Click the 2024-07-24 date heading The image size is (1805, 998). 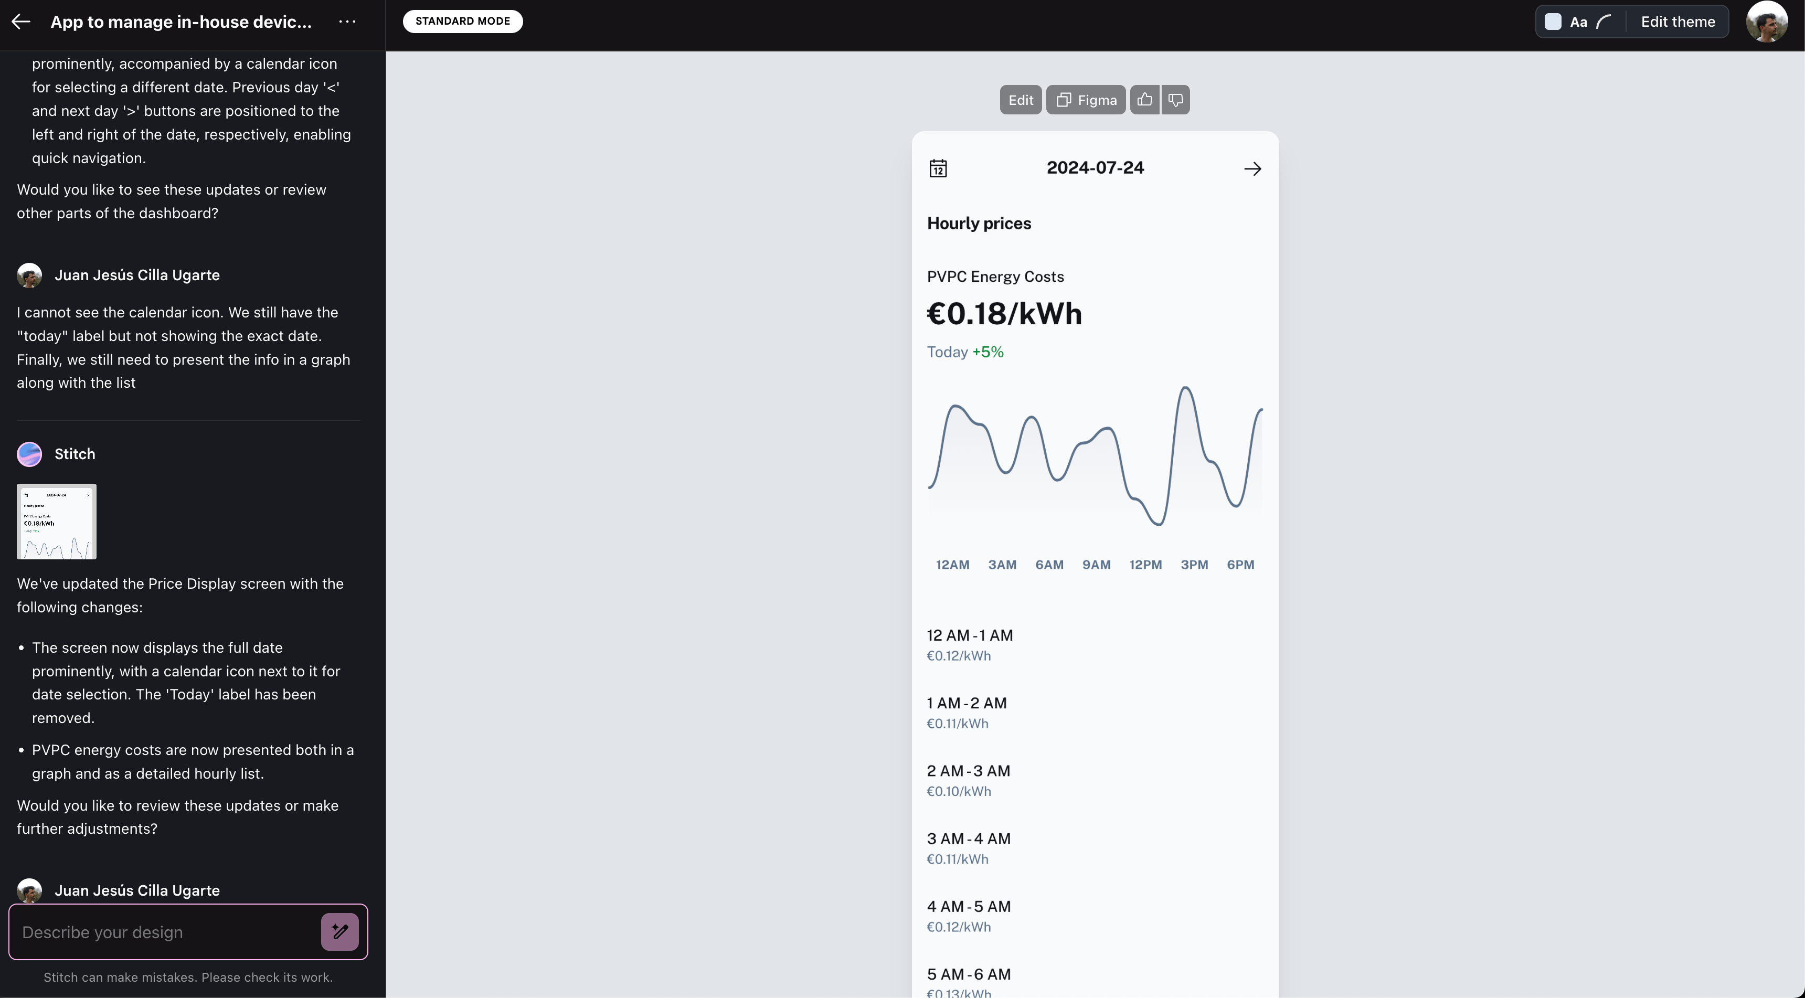1095,167
